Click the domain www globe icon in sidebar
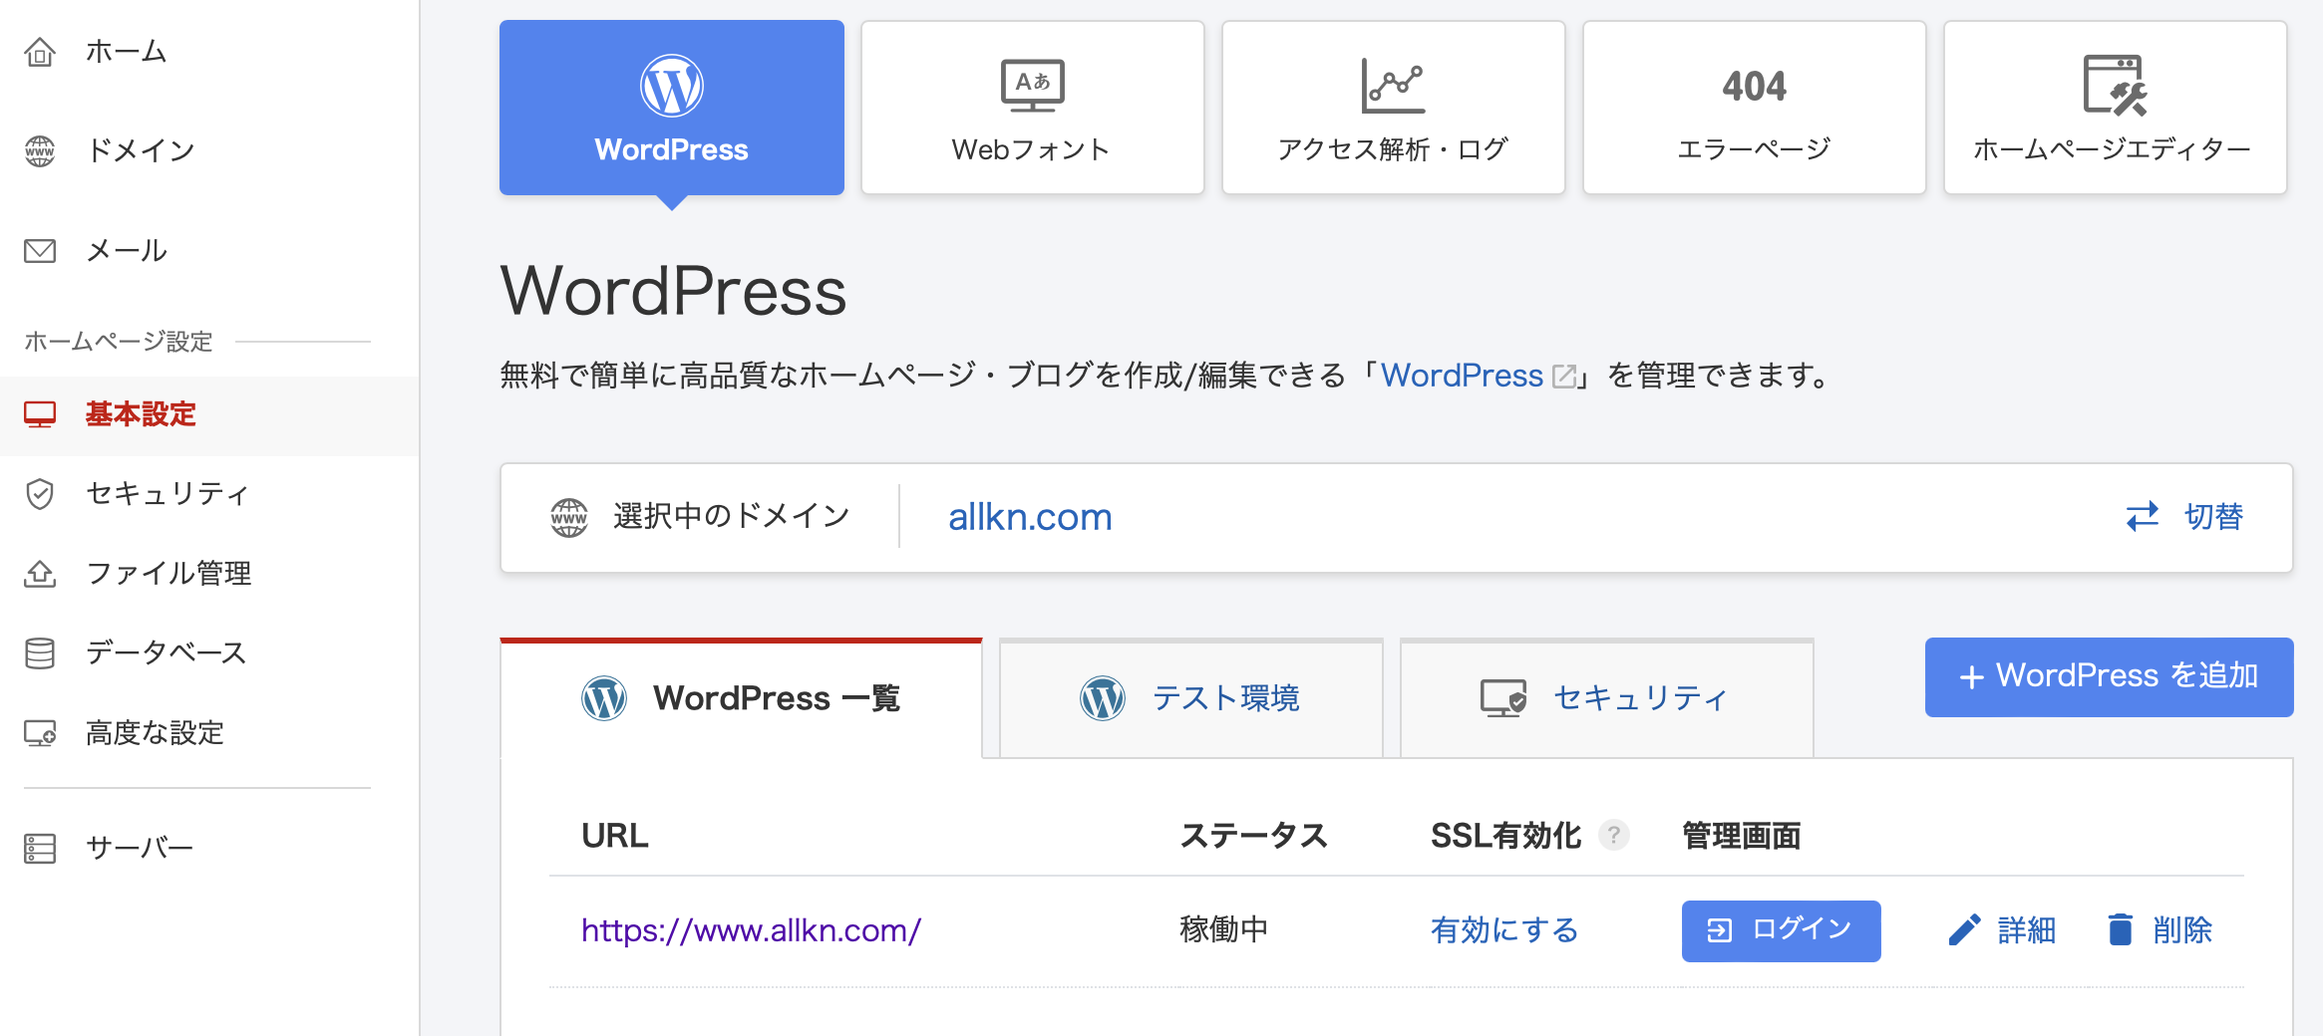This screenshot has width=2323, height=1036. coord(40,150)
